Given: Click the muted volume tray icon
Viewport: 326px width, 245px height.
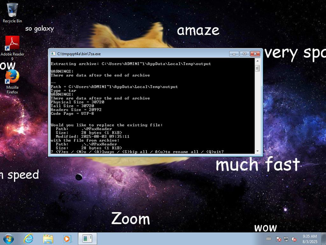Looking at the screenshot, I should tap(294, 239).
